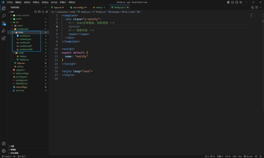
Task: Split the editor to the right
Action: [x=256, y=7]
